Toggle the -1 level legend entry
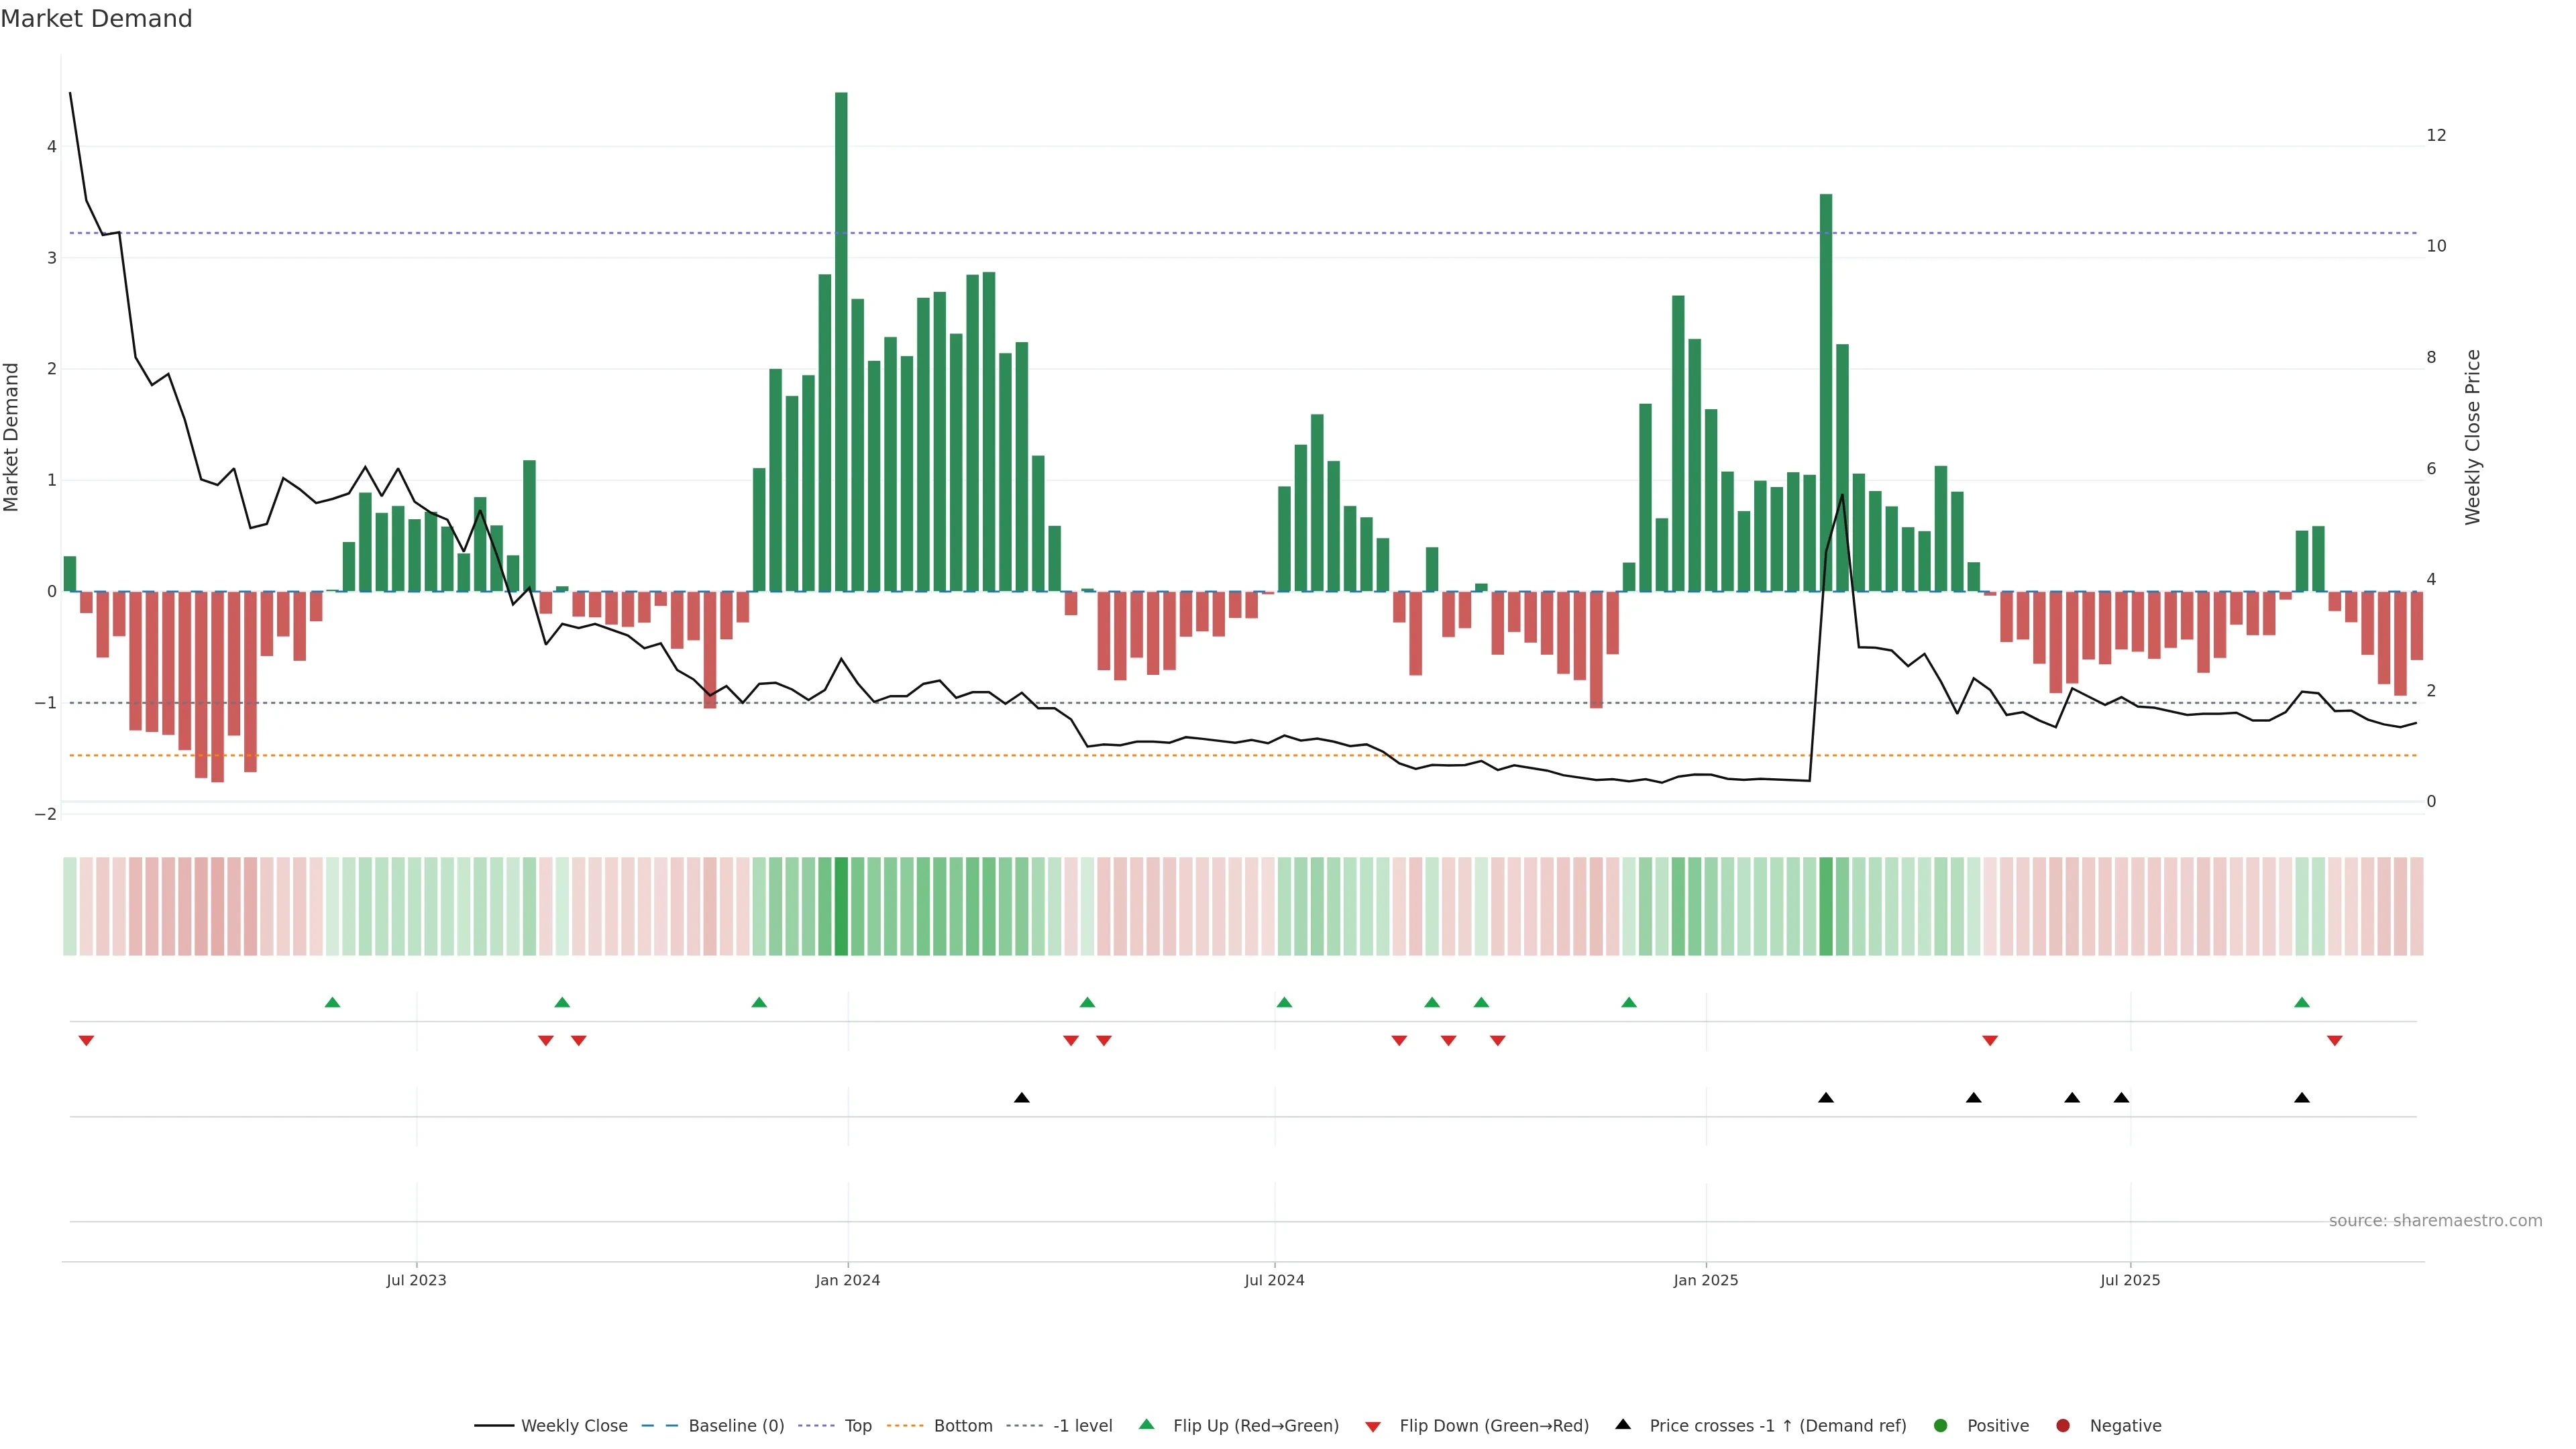The image size is (2576, 1449). point(1082,1425)
